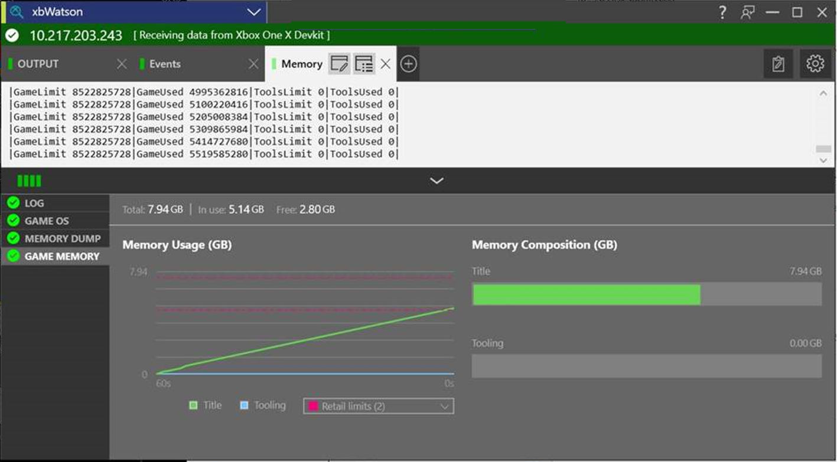Viewport: 837px width, 462px height.
Task: Add a new tab with plus icon
Action: 408,64
